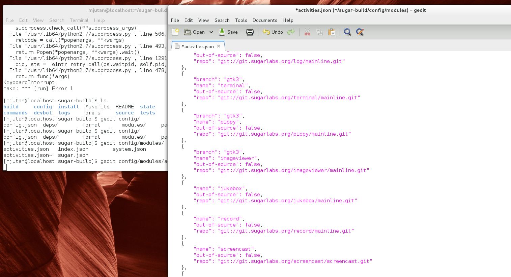Cut the selected text
This screenshot has height=277, width=511.
(x=307, y=32)
